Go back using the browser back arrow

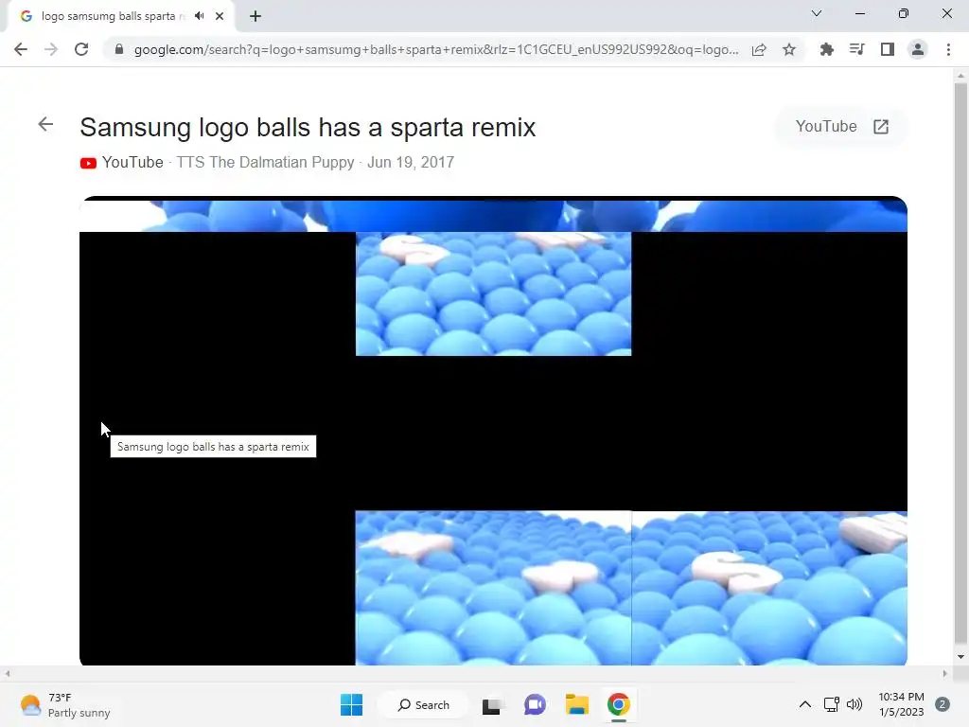(x=21, y=49)
